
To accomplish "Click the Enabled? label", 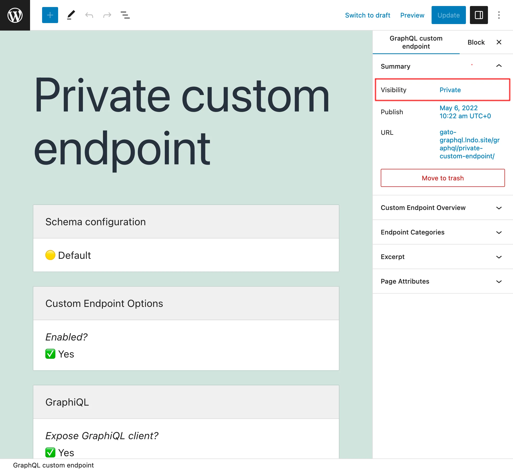I will 66,337.
